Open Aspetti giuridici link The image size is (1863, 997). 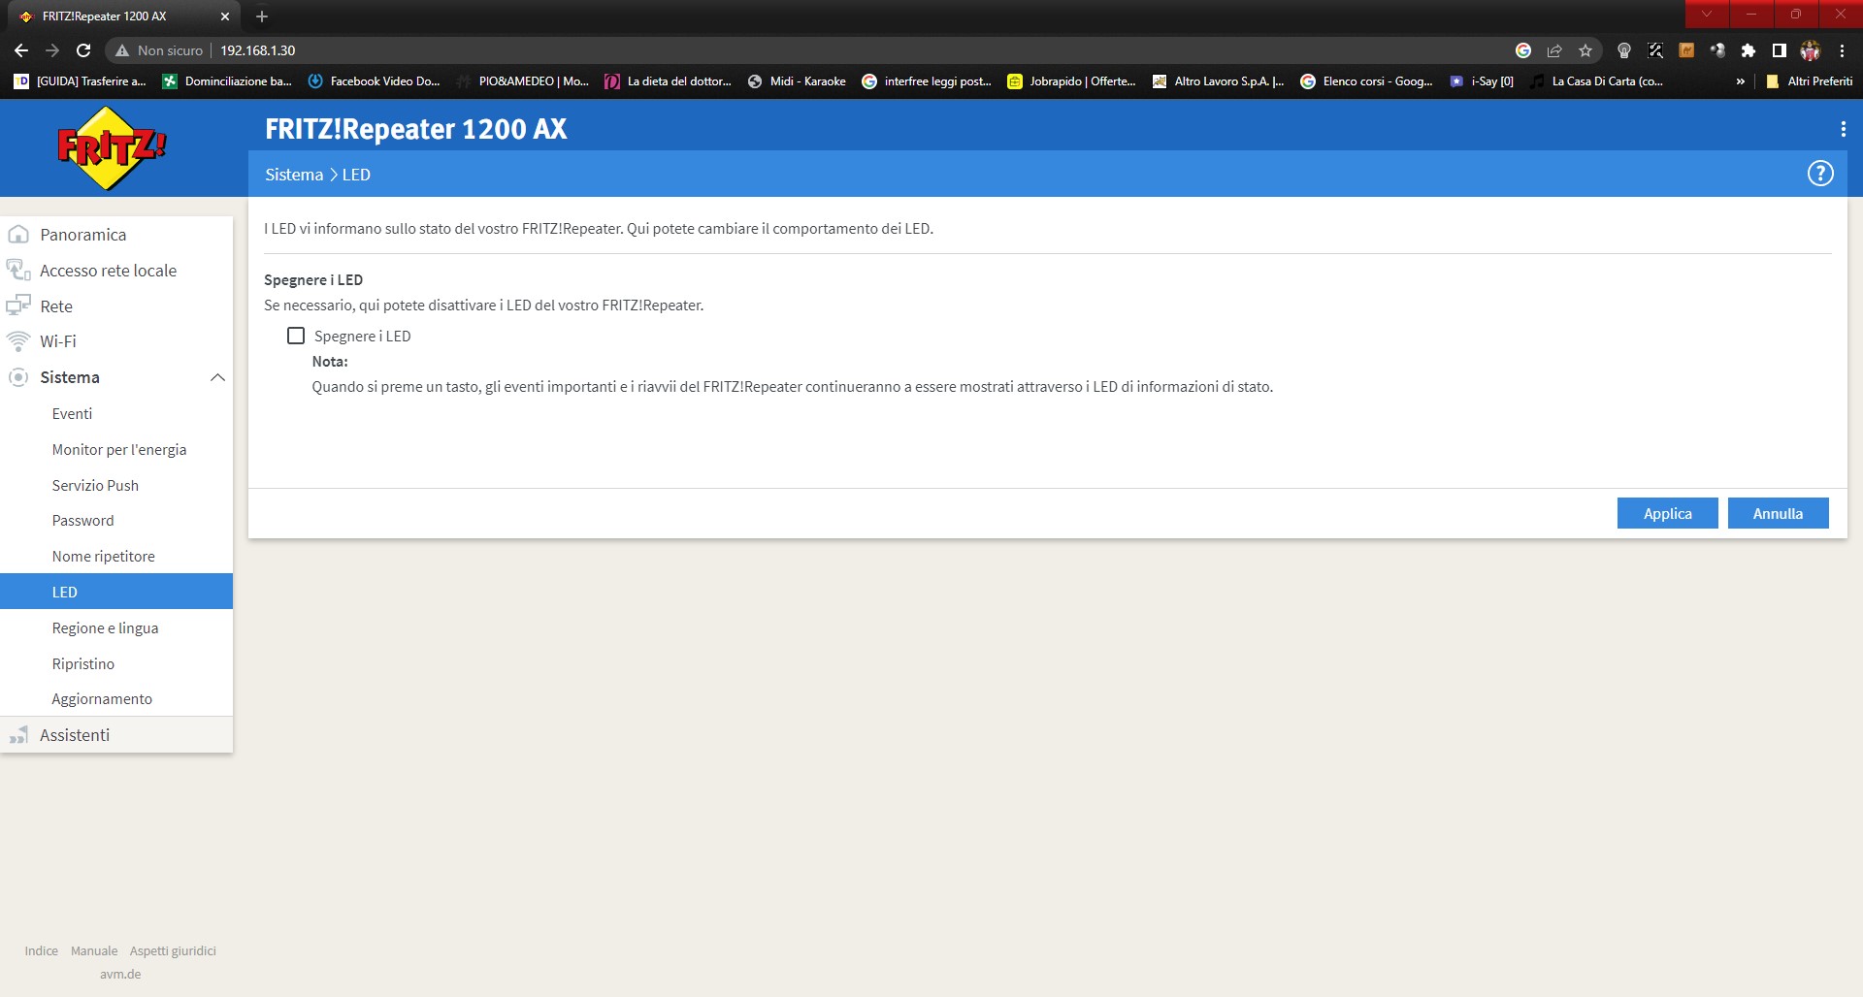tap(173, 950)
